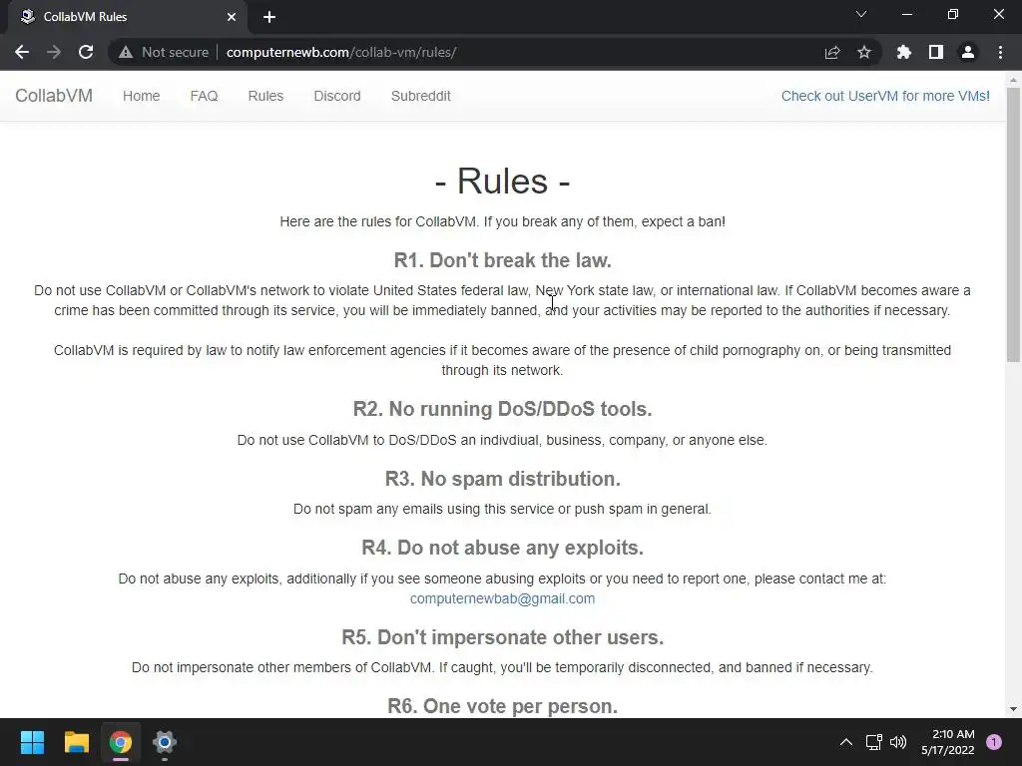Bookmark this page with the star
The height and width of the screenshot is (766, 1022).
864,52
